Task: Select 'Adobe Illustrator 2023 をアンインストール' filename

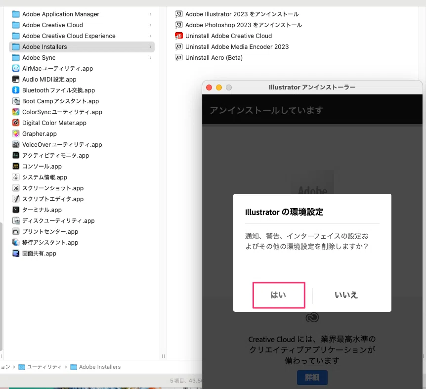Action: (242, 14)
